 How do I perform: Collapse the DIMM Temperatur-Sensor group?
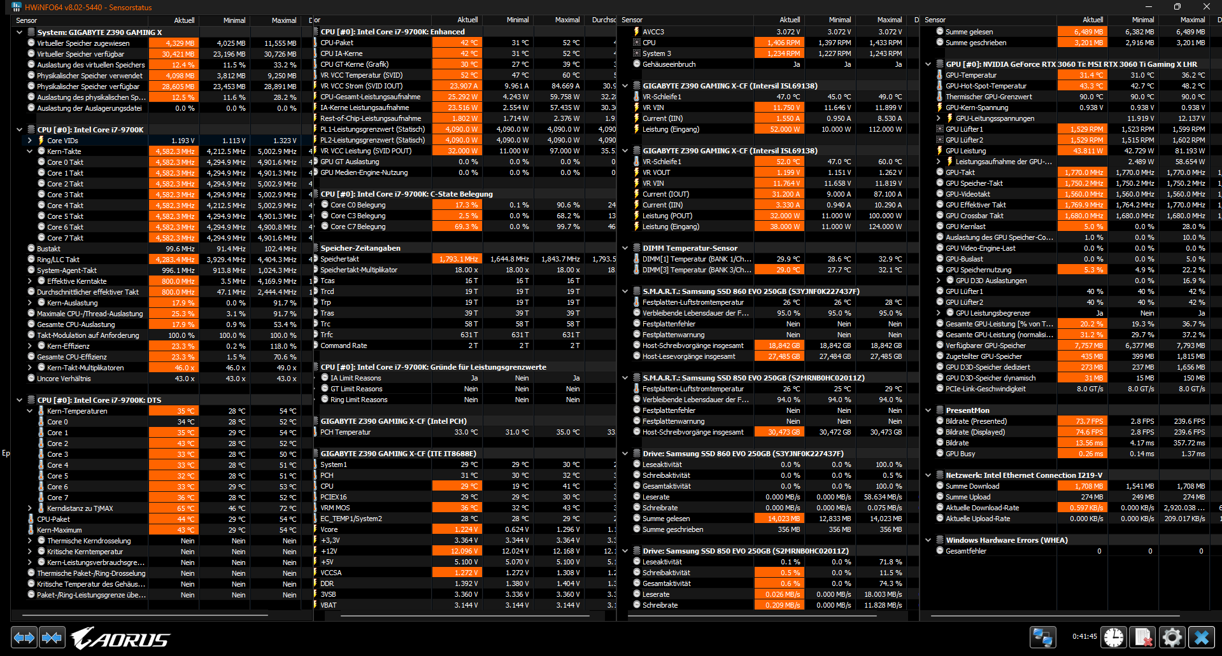pos(625,248)
